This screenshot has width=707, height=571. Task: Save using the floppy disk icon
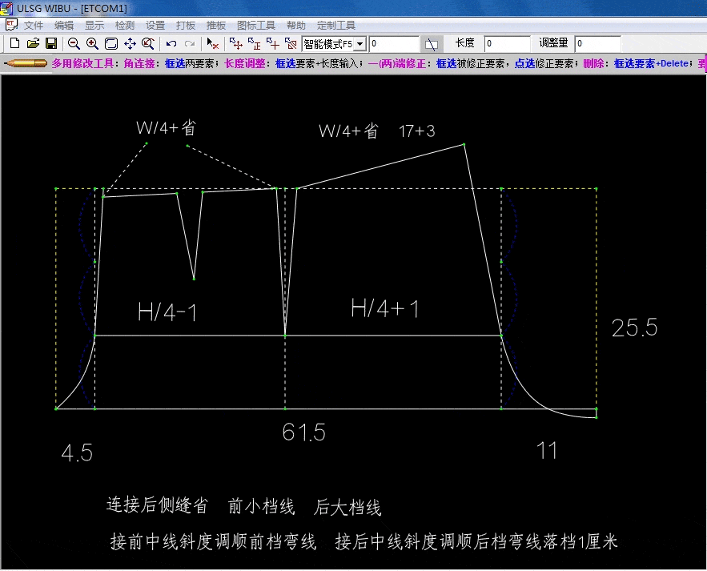point(50,43)
